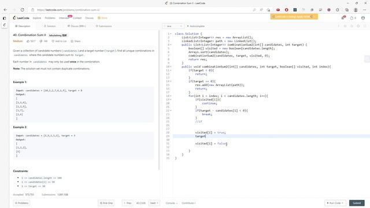Click the streak fire counter icon
The height and width of the screenshot is (208, 370).
click(353, 18)
